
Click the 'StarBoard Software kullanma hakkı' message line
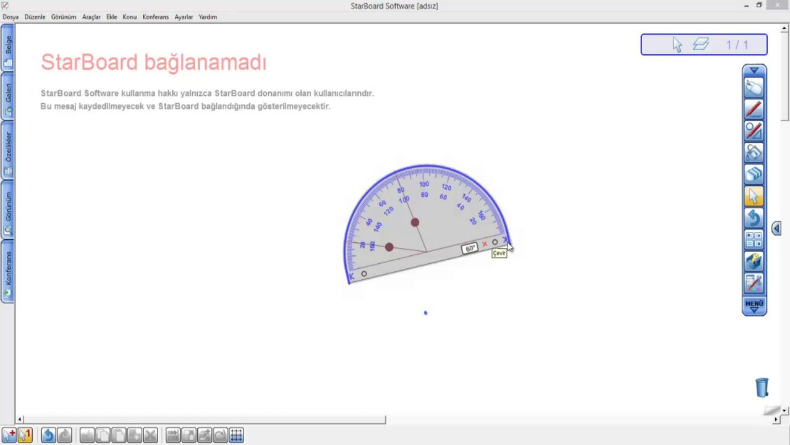[x=207, y=93]
